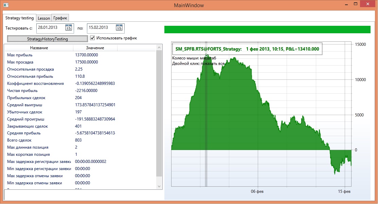Select the Min задержка отмены заявки row
The height and width of the screenshot is (204, 378).
(x=80, y=183)
